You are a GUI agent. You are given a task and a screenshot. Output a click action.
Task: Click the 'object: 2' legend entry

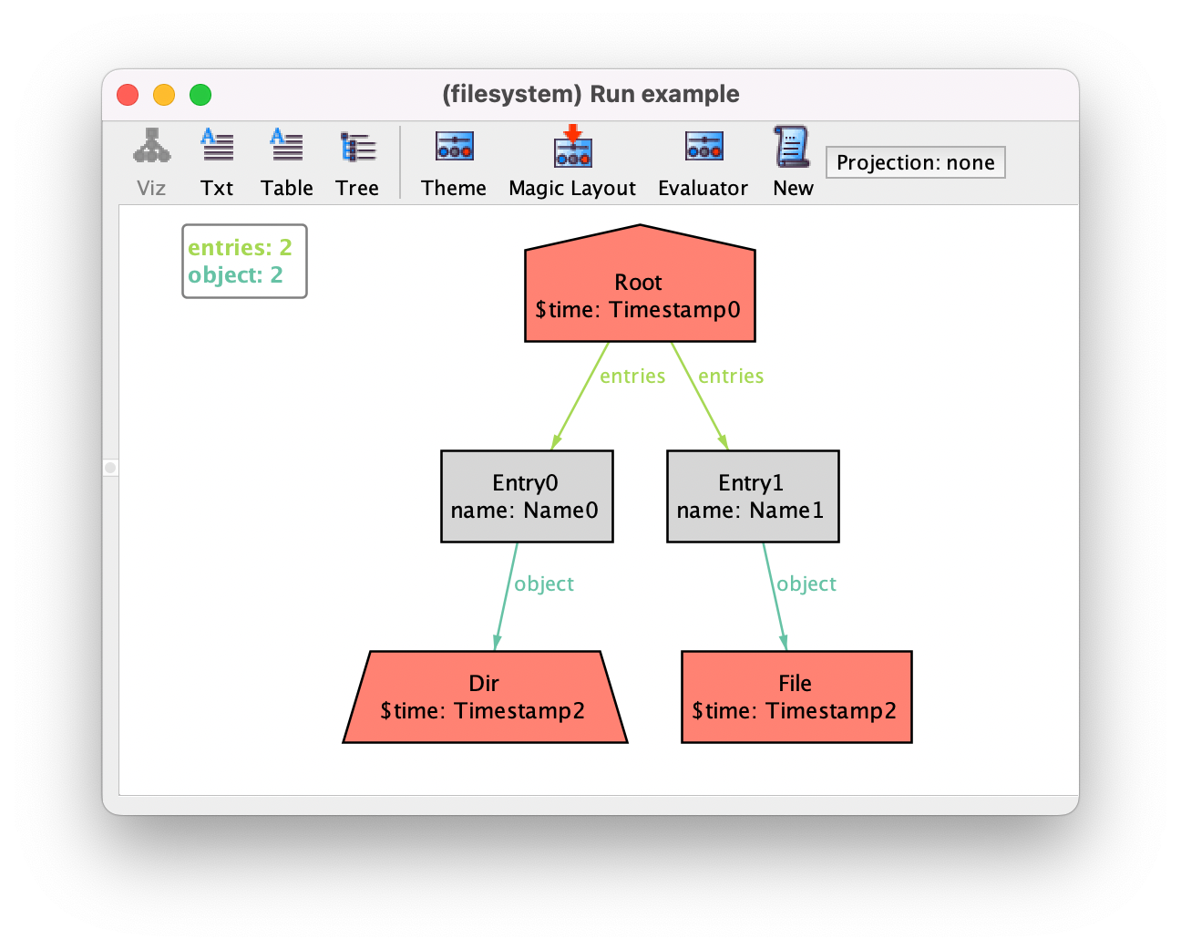[x=235, y=274]
